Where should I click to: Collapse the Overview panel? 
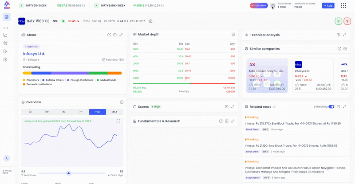click(x=122, y=102)
